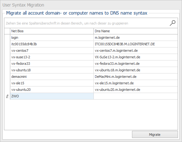182x142 pixels.
Task: Sort by the Dns Name column header
Action: pyautogui.click(x=136, y=31)
